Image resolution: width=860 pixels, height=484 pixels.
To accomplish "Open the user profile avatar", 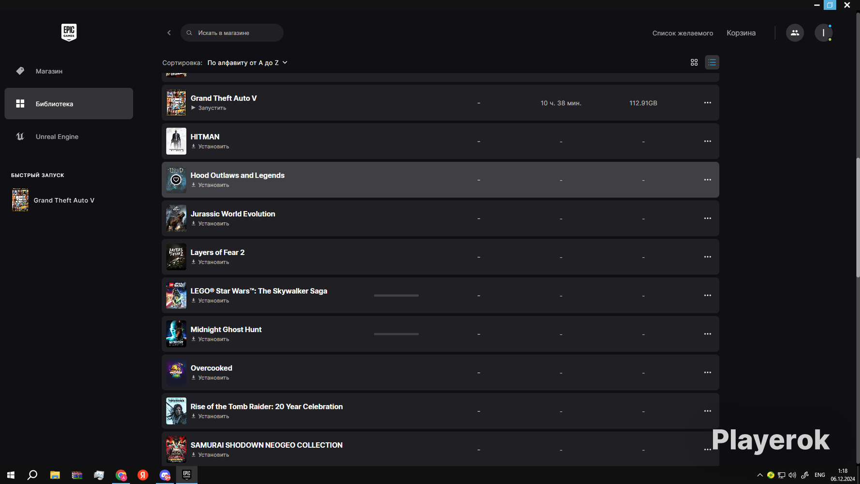I will tap(823, 33).
